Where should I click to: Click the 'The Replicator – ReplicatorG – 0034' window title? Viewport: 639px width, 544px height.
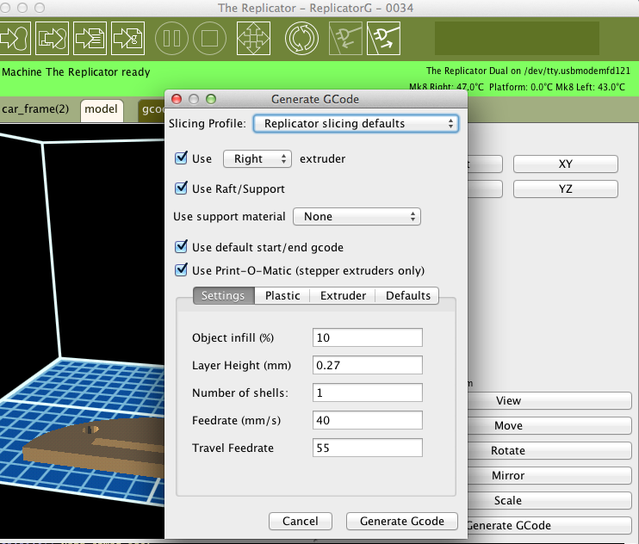pyautogui.click(x=315, y=8)
